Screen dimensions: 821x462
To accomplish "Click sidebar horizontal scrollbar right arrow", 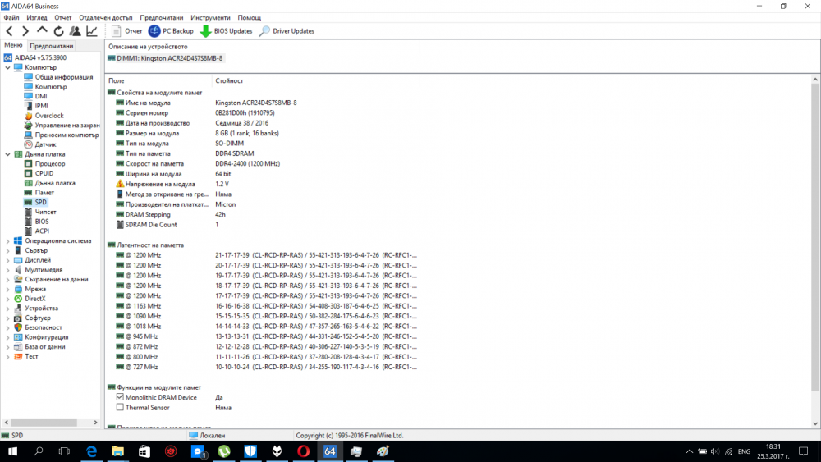I will 95,423.
